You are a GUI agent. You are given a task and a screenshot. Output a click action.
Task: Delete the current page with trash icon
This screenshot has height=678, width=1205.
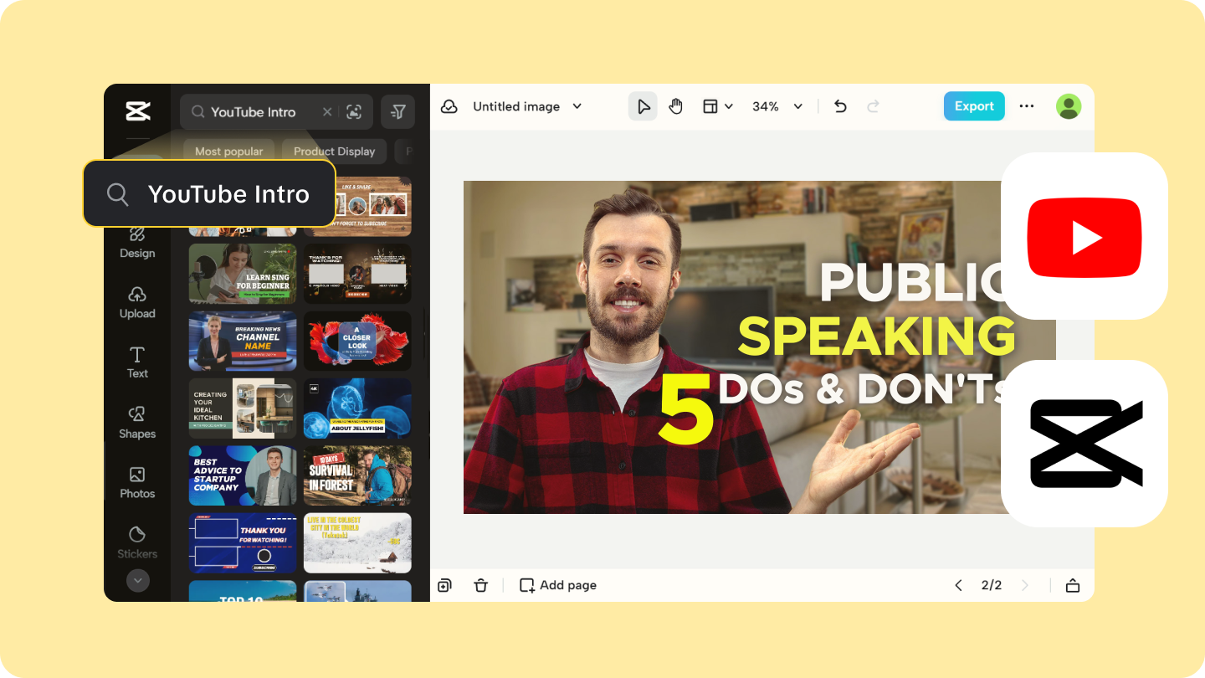coord(480,585)
